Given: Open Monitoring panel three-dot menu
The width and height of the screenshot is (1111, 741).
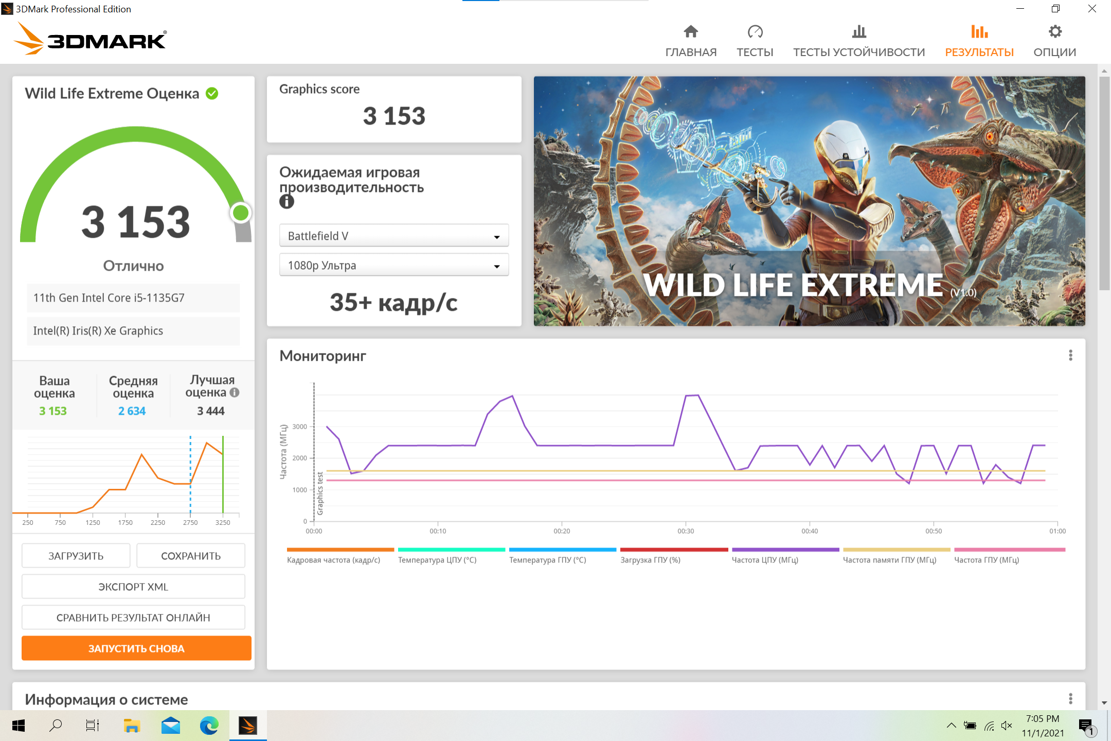Looking at the screenshot, I should (1070, 356).
